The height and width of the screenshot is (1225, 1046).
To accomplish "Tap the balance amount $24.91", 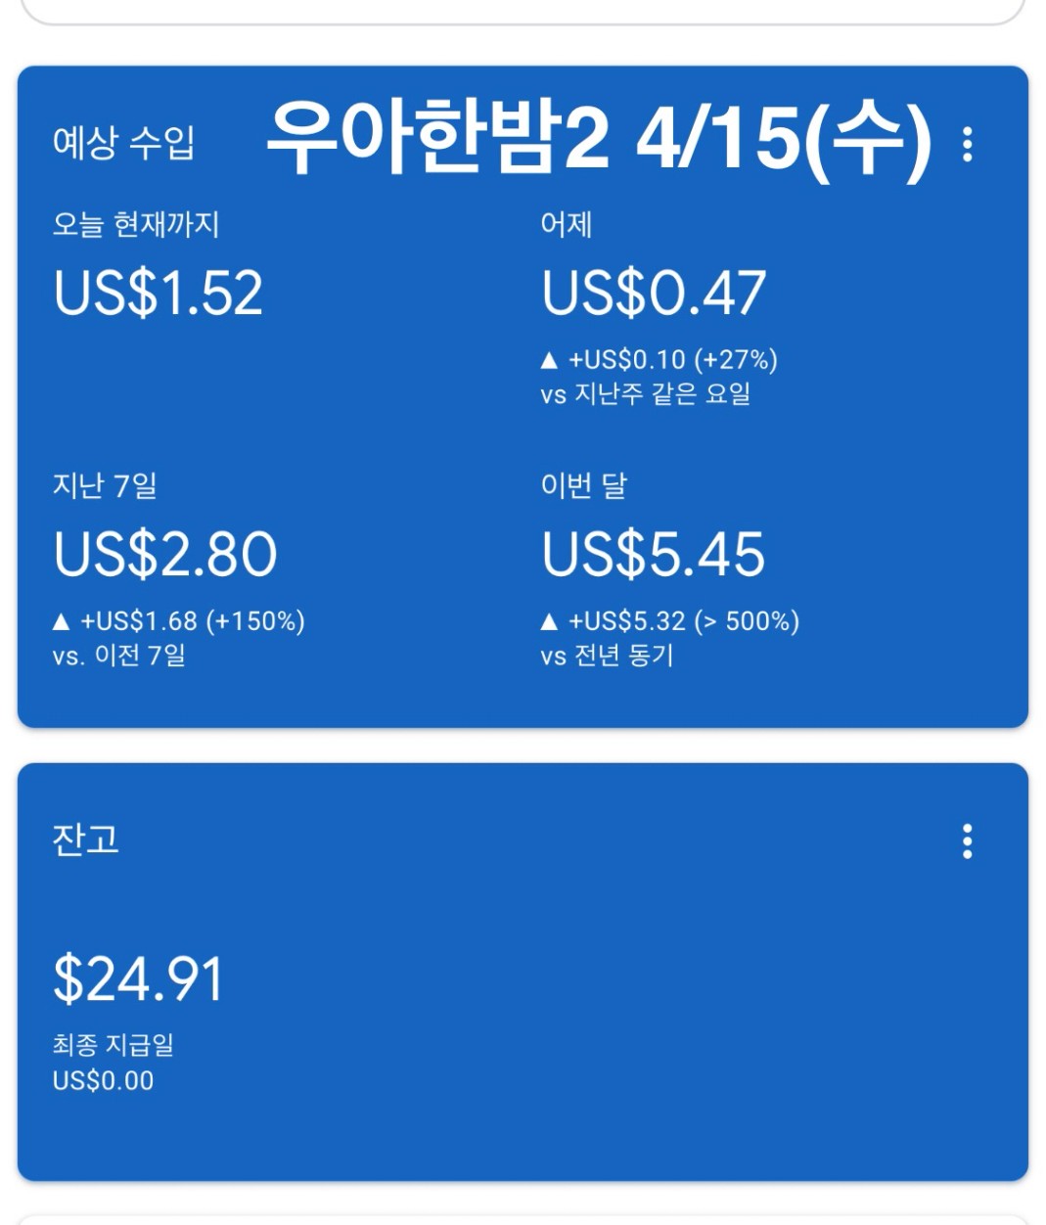I will pos(138,978).
